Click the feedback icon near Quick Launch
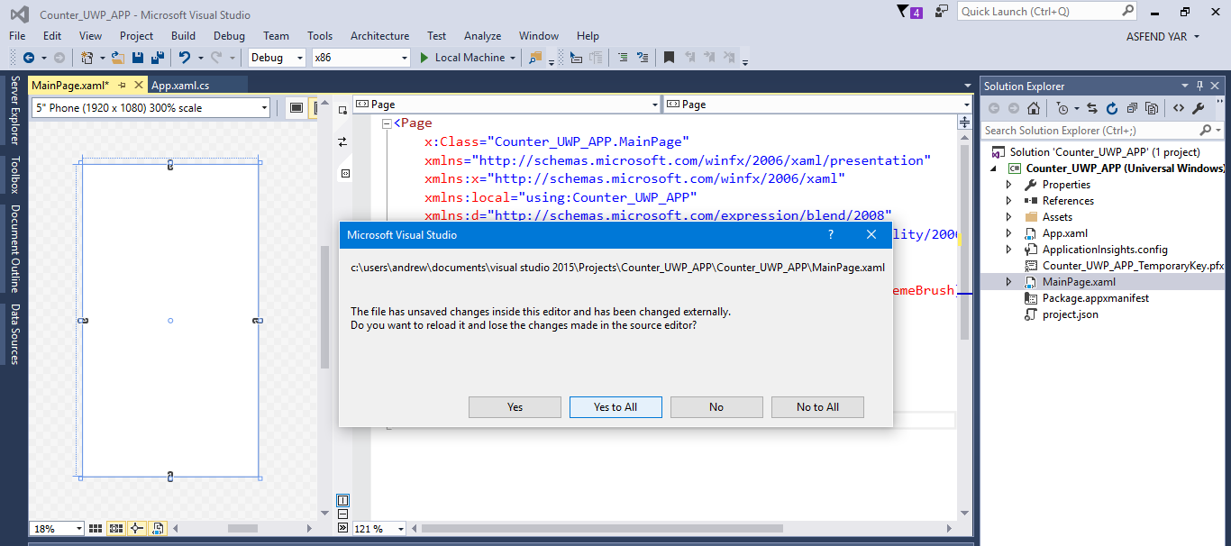 click(x=942, y=12)
